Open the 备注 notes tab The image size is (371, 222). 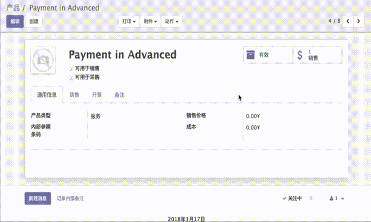[119, 95]
